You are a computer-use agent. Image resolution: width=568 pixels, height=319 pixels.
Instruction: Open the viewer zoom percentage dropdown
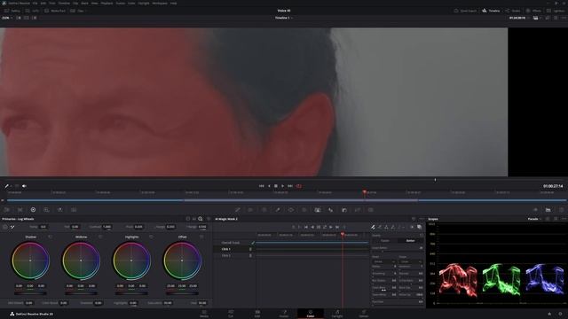click(x=7, y=18)
